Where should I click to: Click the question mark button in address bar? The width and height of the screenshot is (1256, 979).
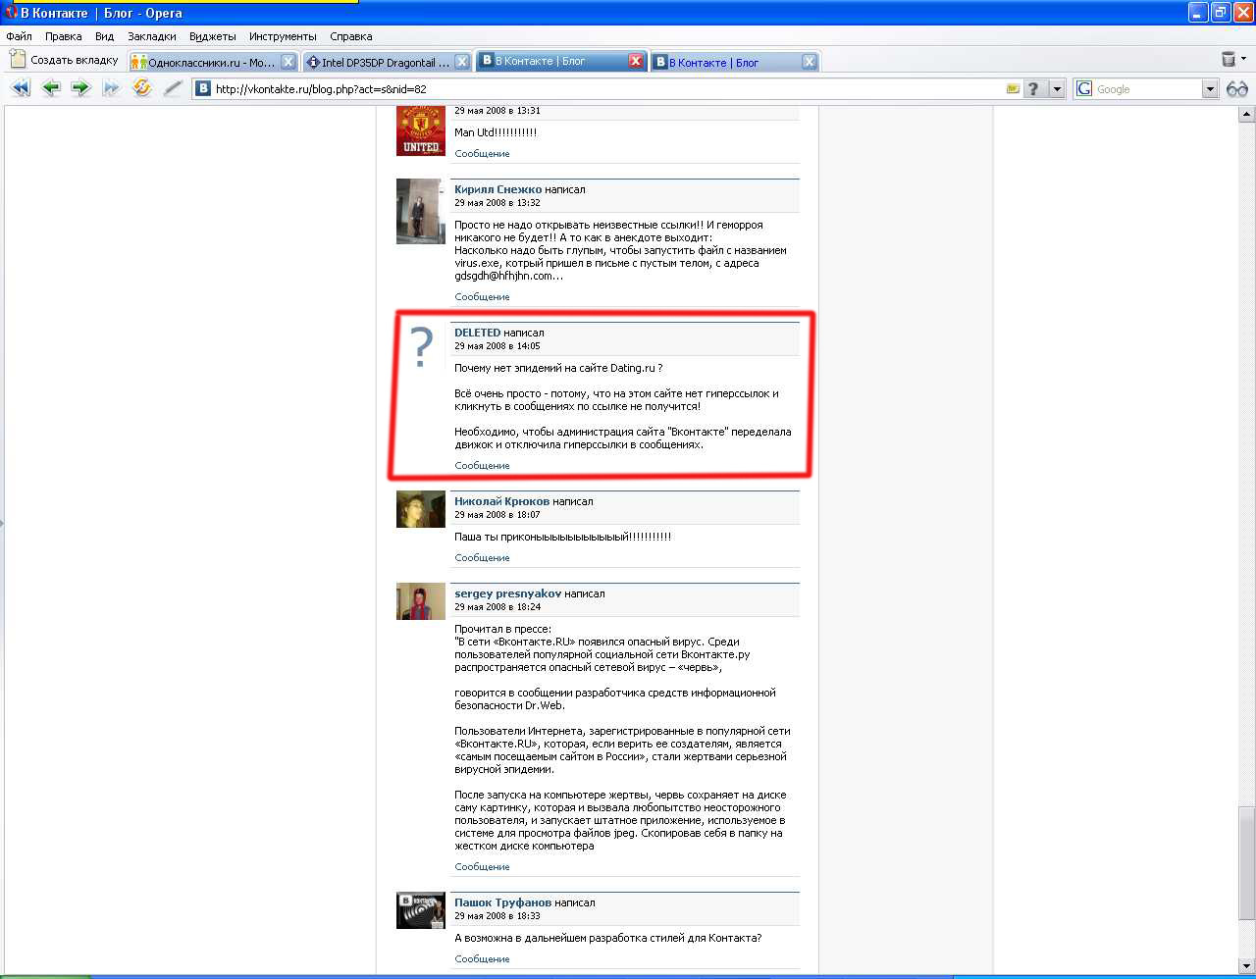[x=1033, y=88]
